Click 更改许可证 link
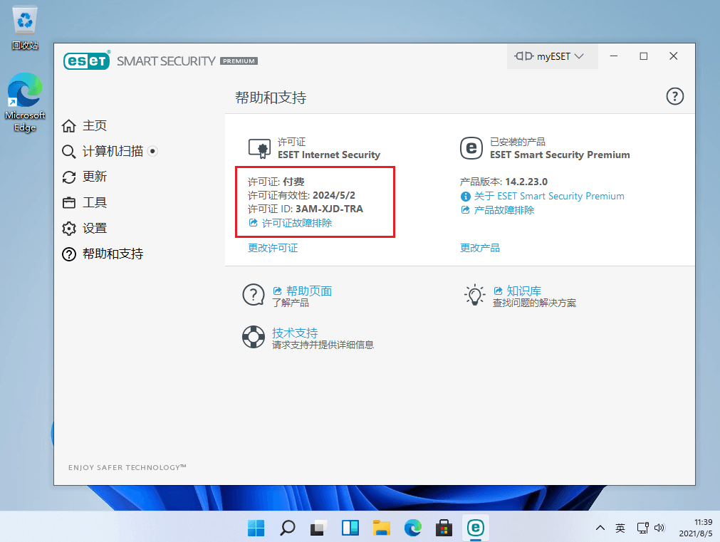This screenshot has height=542, width=720. [273, 248]
